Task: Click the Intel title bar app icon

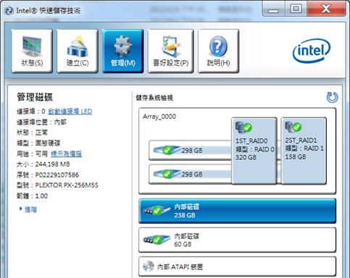Action: [9, 11]
